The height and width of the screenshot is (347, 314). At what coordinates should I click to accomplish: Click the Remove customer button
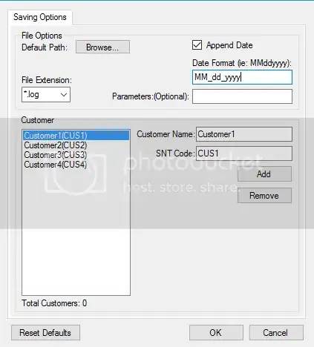point(264,196)
